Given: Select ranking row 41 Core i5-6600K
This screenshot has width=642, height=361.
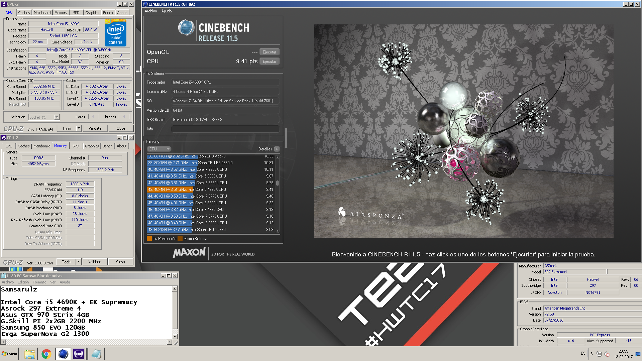Looking at the screenshot, I should [x=211, y=176].
